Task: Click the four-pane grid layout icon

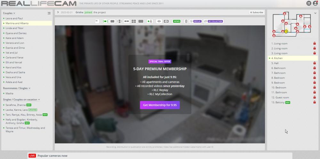Action: (134, 21)
